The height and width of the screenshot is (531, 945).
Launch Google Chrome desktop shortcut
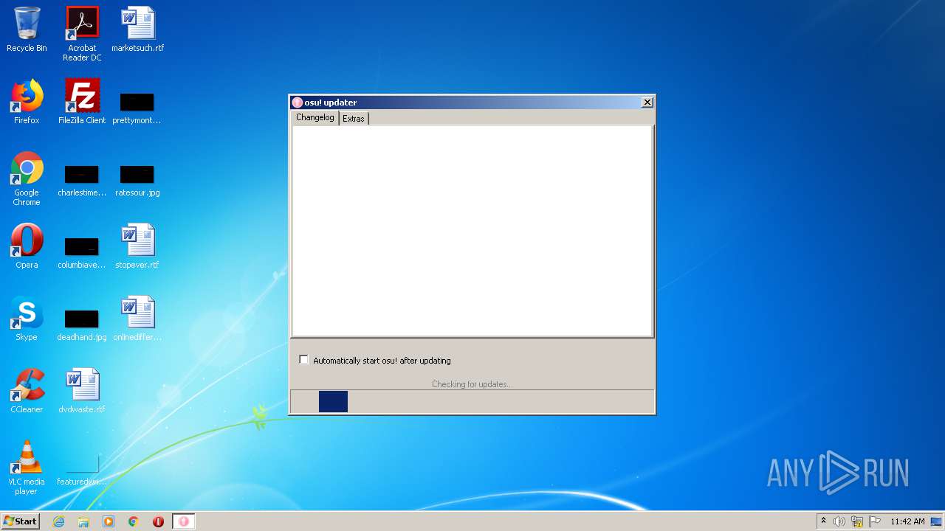tap(27, 178)
